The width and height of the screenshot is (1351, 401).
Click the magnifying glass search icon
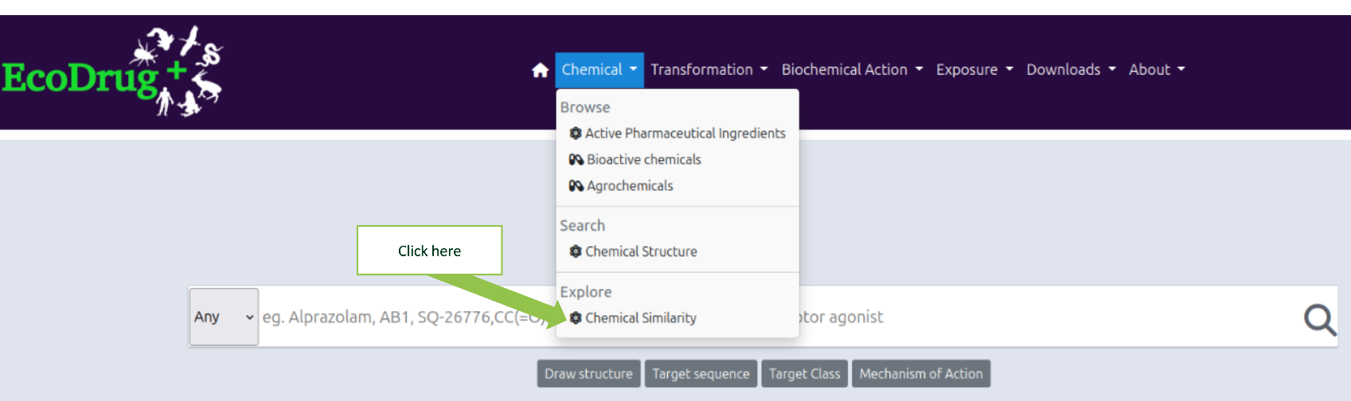point(1319,319)
